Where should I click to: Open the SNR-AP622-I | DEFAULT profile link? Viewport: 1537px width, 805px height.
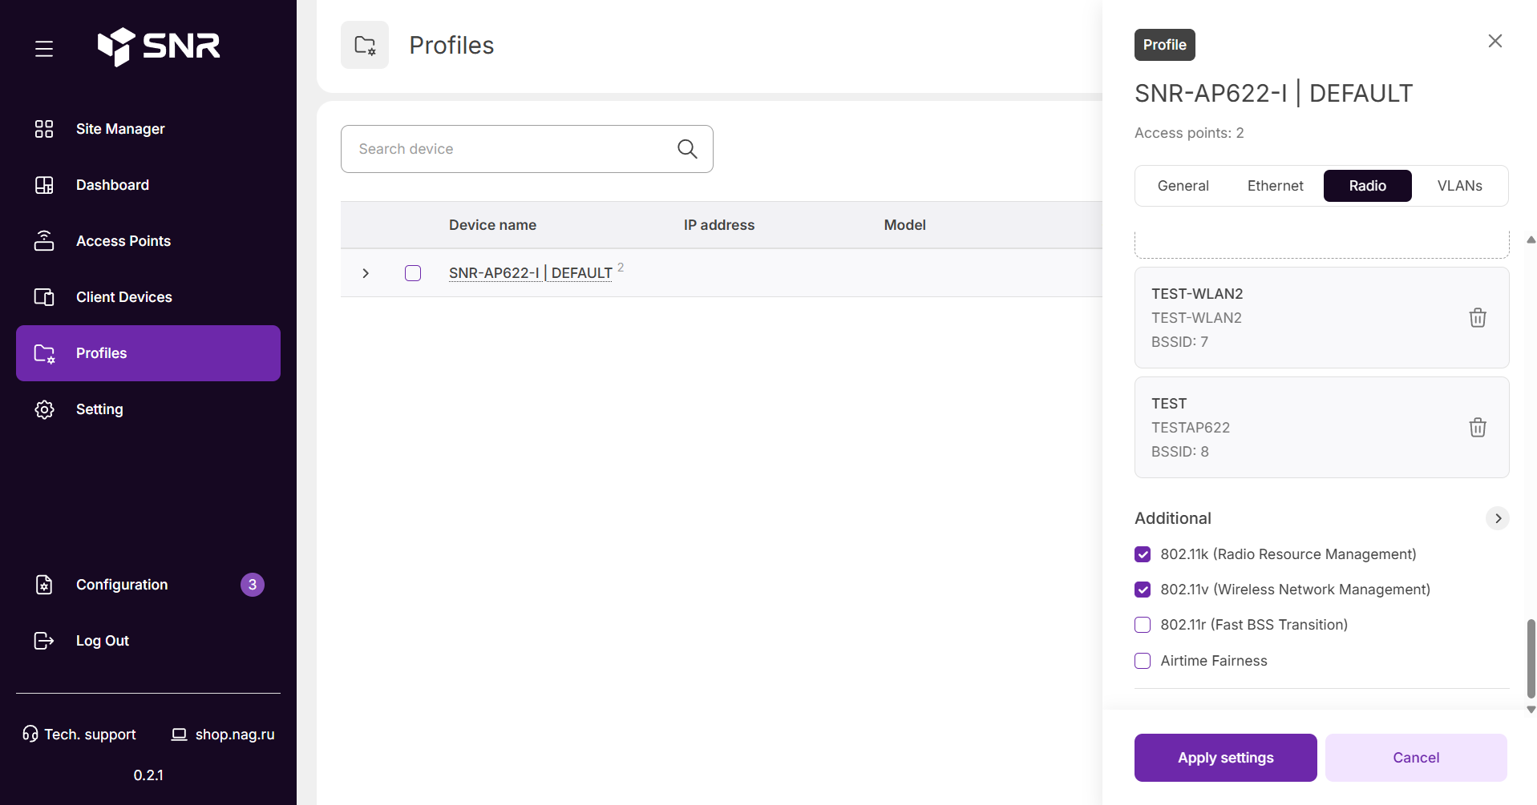[531, 273]
